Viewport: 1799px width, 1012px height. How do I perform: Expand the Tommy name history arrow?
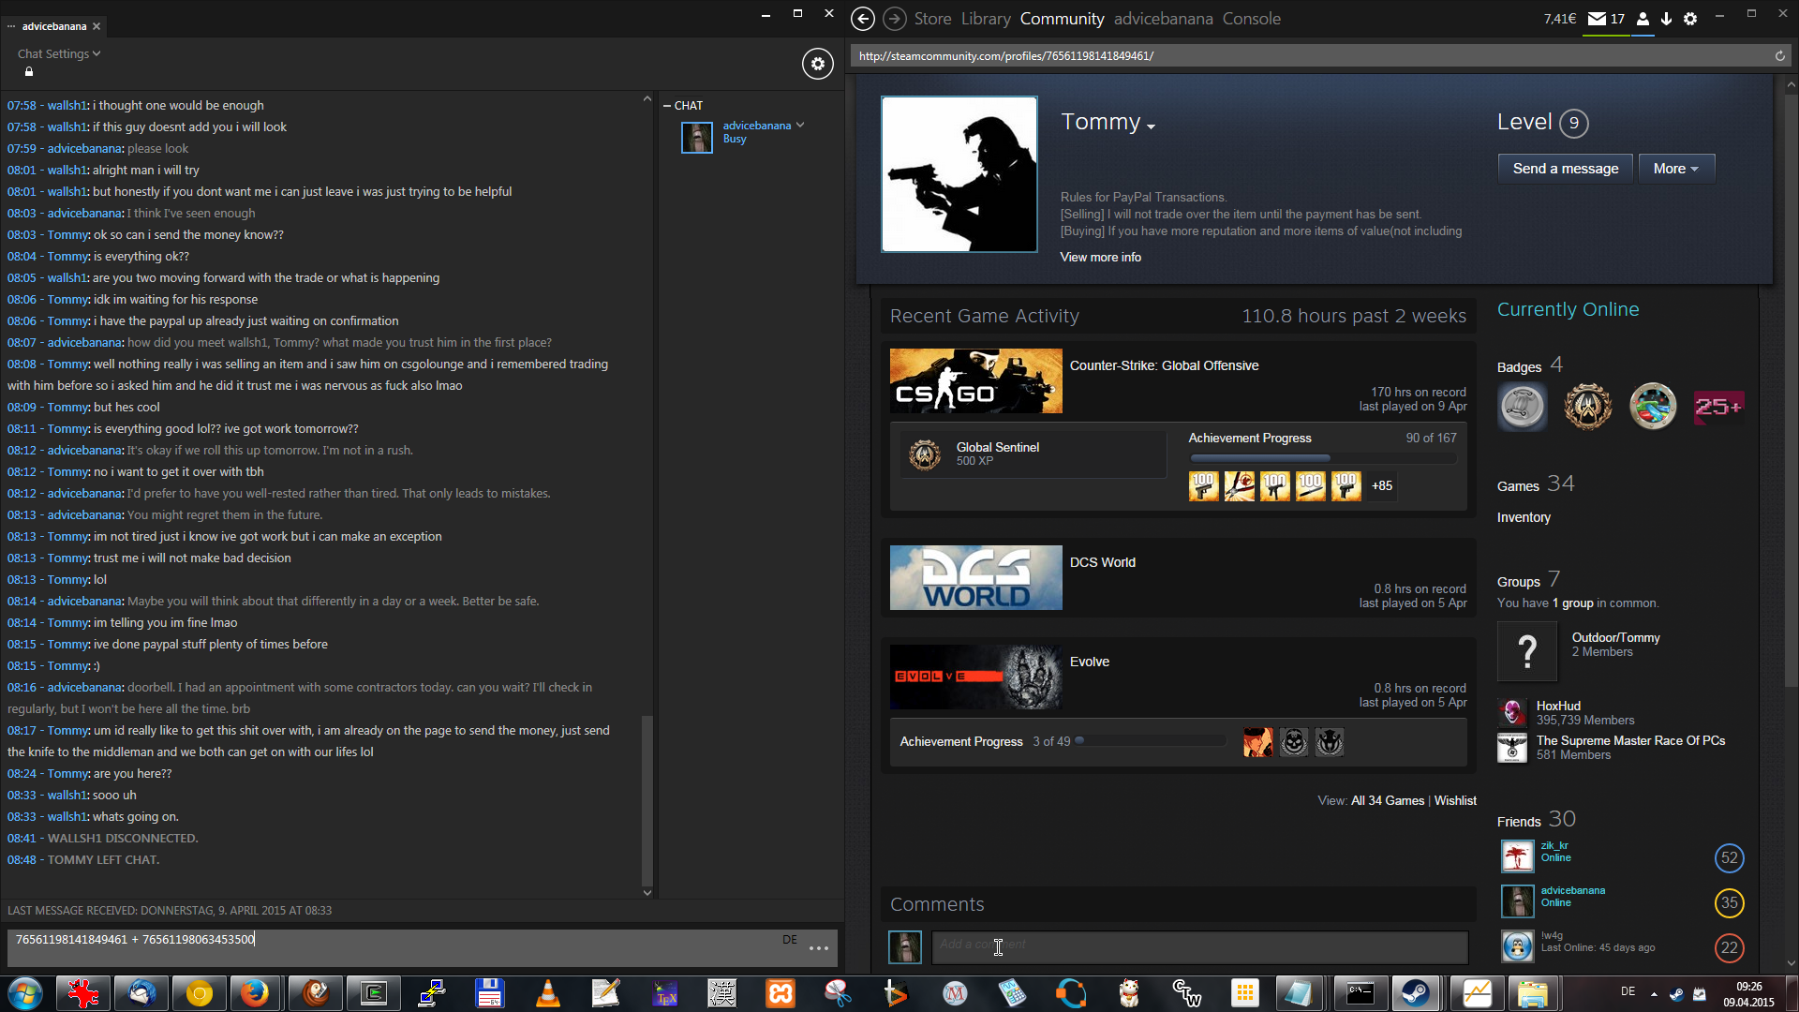coord(1151,126)
